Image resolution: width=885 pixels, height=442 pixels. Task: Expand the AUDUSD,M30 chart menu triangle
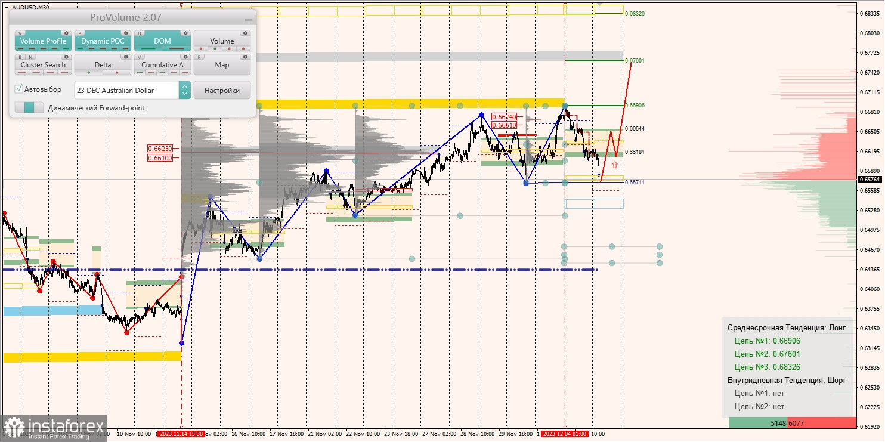pos(7,7)
